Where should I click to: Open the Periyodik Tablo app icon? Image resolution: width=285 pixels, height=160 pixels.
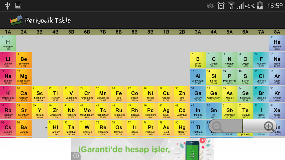(x=16, y=20)
